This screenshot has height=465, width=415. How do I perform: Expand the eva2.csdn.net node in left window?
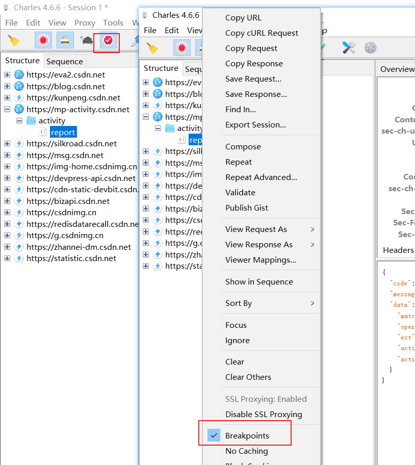click(x=7, y=75)
